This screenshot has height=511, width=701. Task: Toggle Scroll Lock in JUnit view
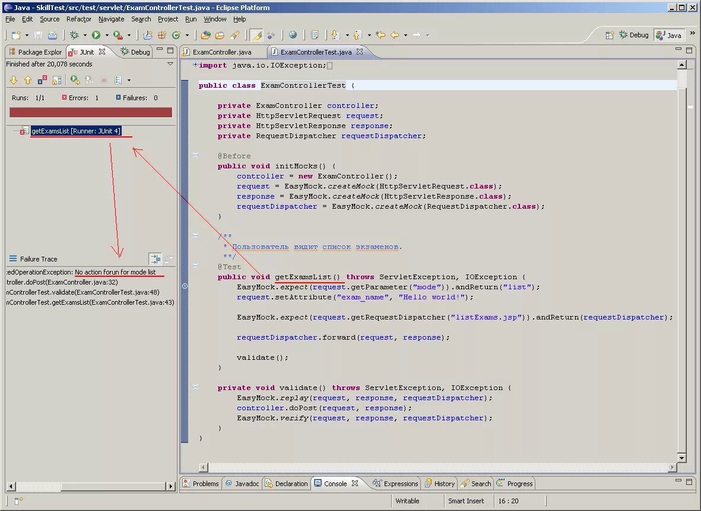pos(56,81)
